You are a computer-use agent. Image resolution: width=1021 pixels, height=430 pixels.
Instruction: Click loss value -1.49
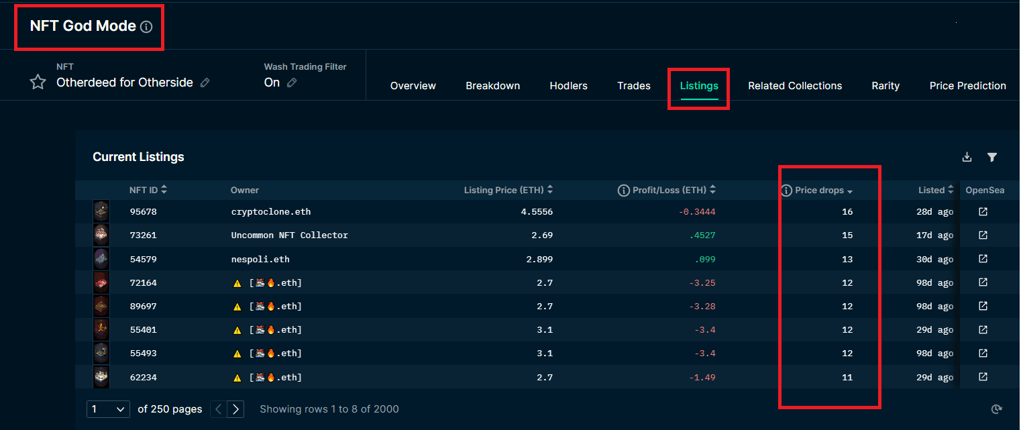[x=702, y=378]
